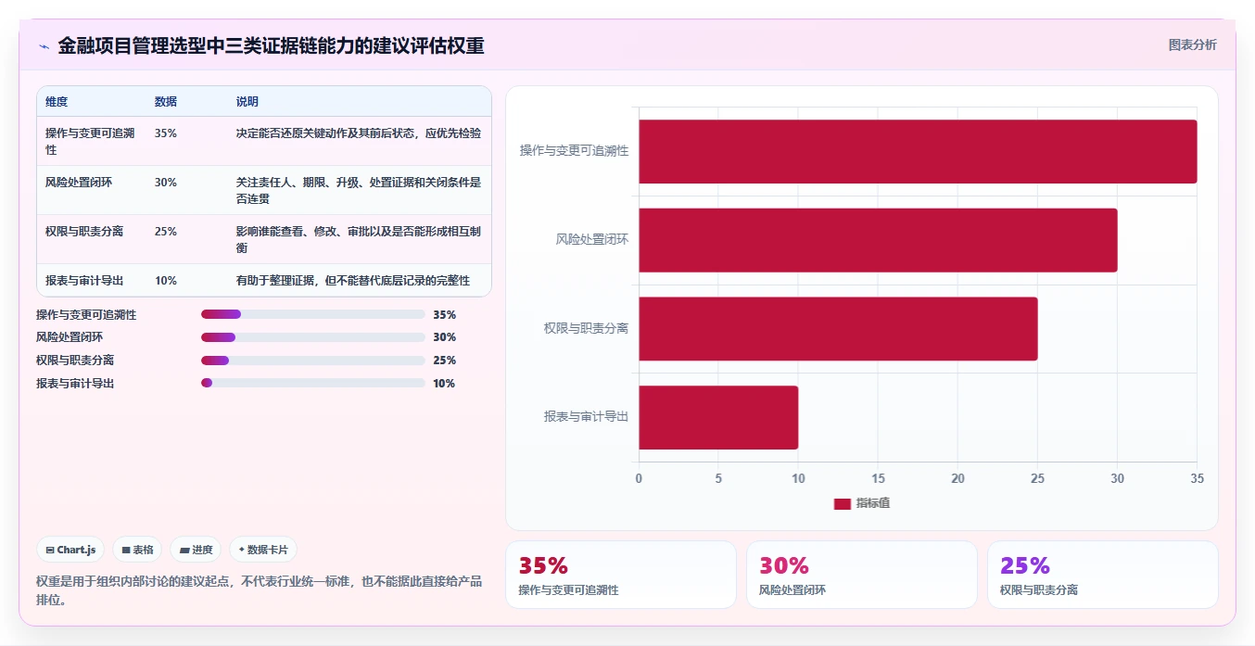Click the 权限与职责分离 chart bar
Screen dimensions: 1255x646
[838, 329]
